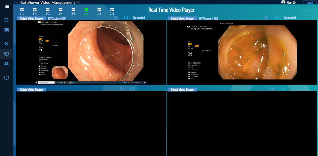This screenshot has width=318, height=156.
Task: Select the 1*2 layout
Action: (x=35, y=11)
